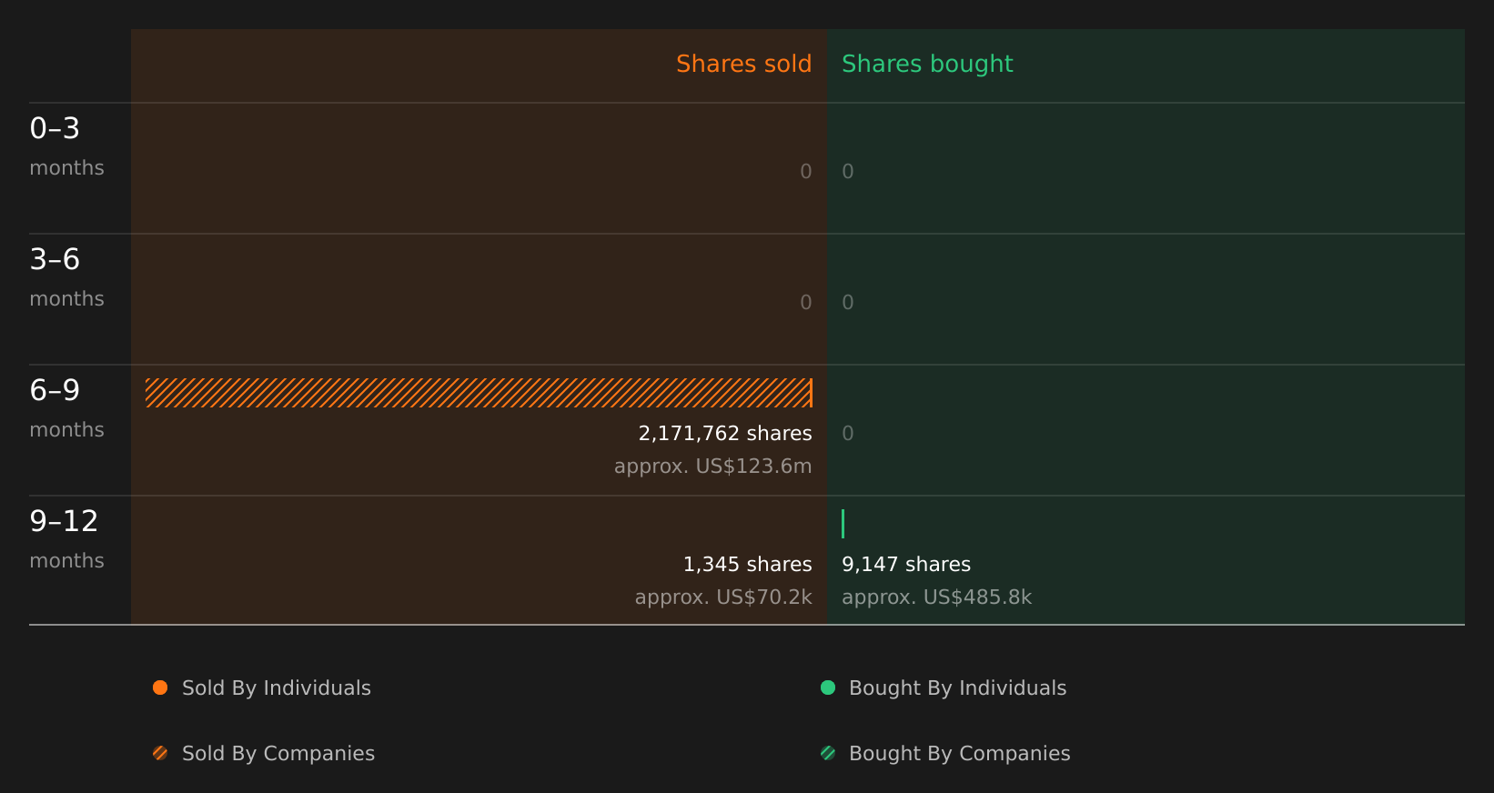Click the hatched orange 6–9 months sold bar
The width and height of the screenshot is (1494, 793).
479,393
